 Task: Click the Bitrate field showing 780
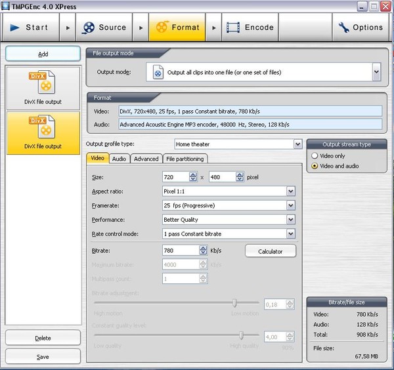(181, 251)
